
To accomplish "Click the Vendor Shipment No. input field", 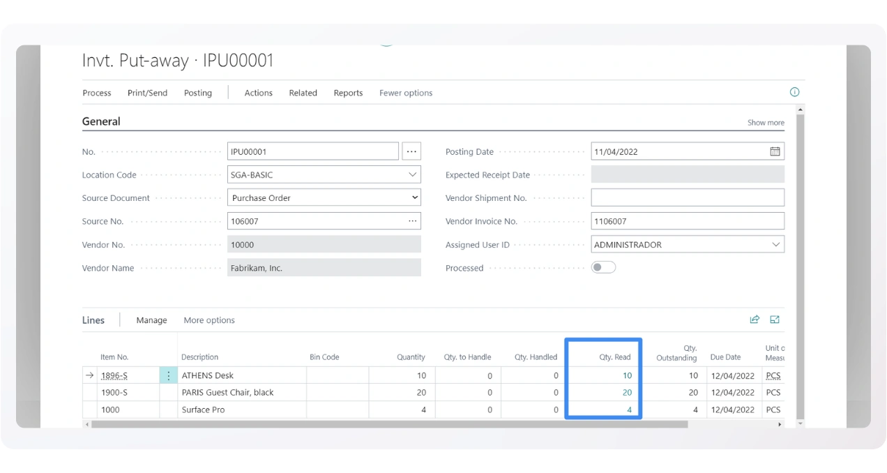I will click(x=688, y=197).
